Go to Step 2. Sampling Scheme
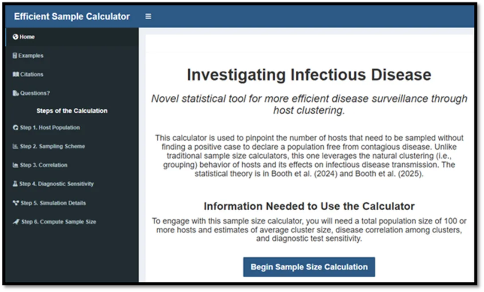 click(72, 146)
